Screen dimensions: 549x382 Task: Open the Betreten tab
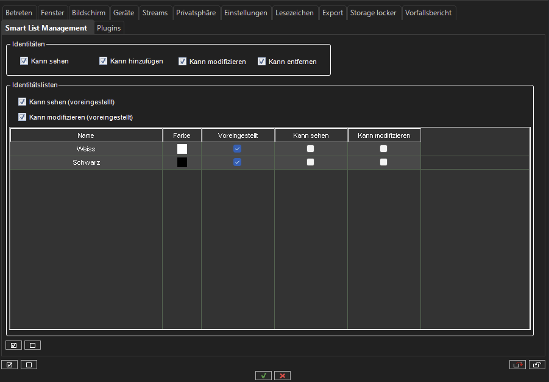click(19, 13)
